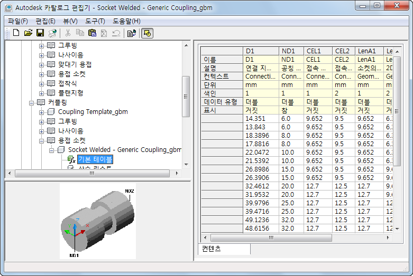Viewport: 413px width, 276px height.
Task: Click the coupling 3D preview image
Action: coord(98,221)
